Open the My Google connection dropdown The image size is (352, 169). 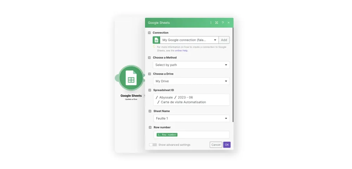coord(189,40)
